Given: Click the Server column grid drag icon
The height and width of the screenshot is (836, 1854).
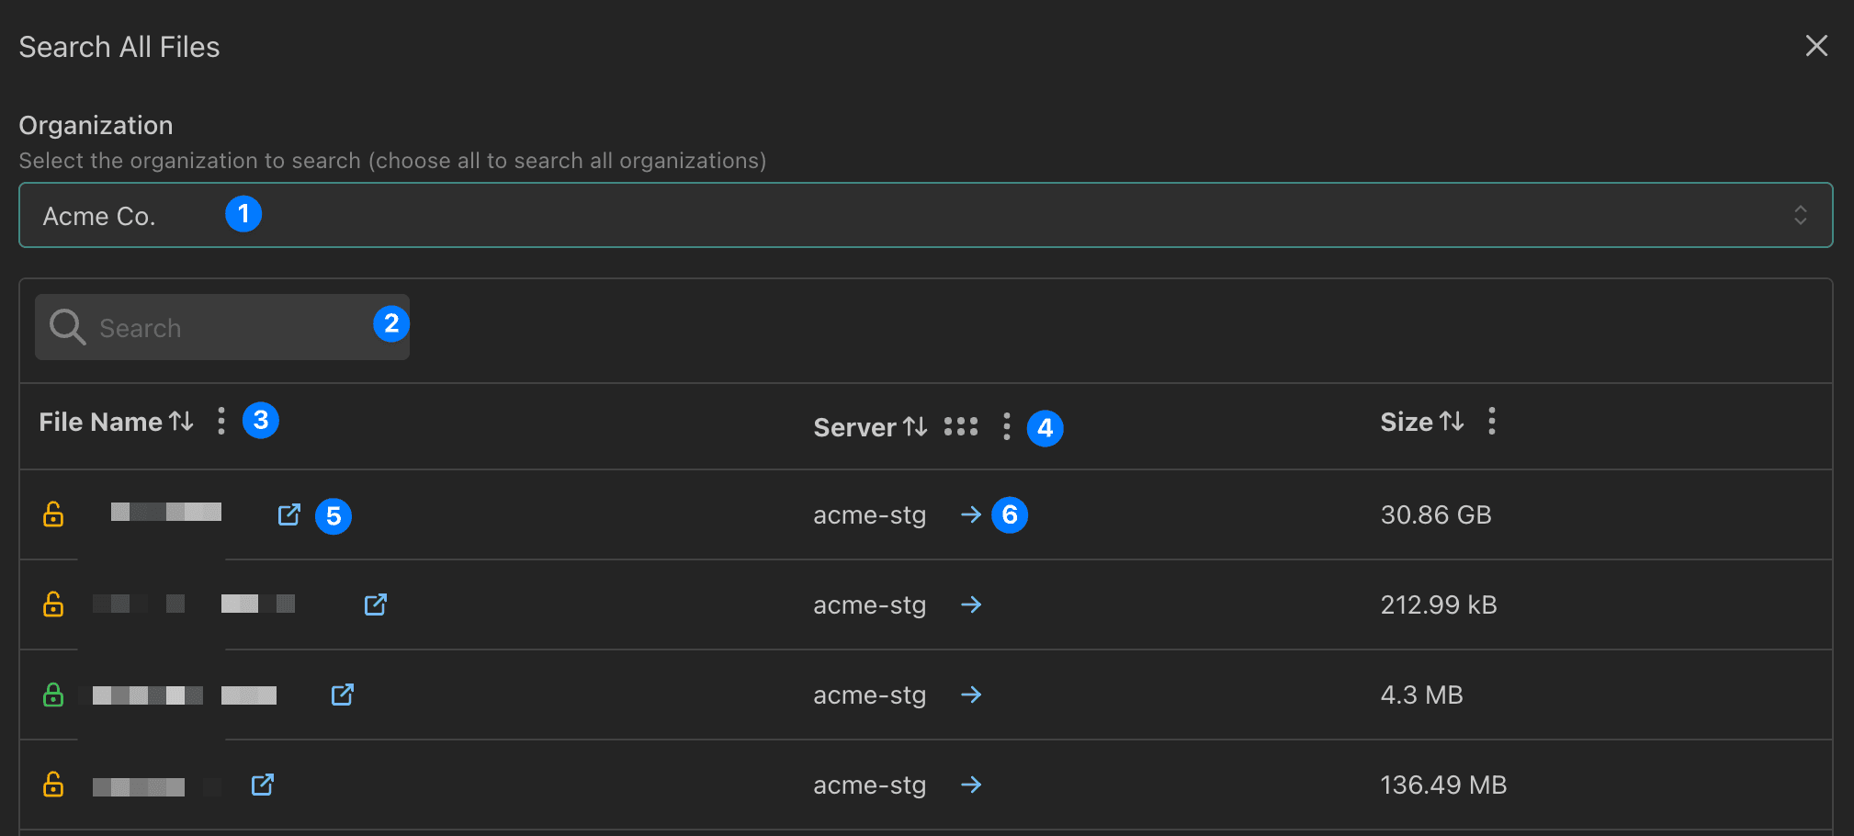Looking at the screenshot, I should click(961, 427).
